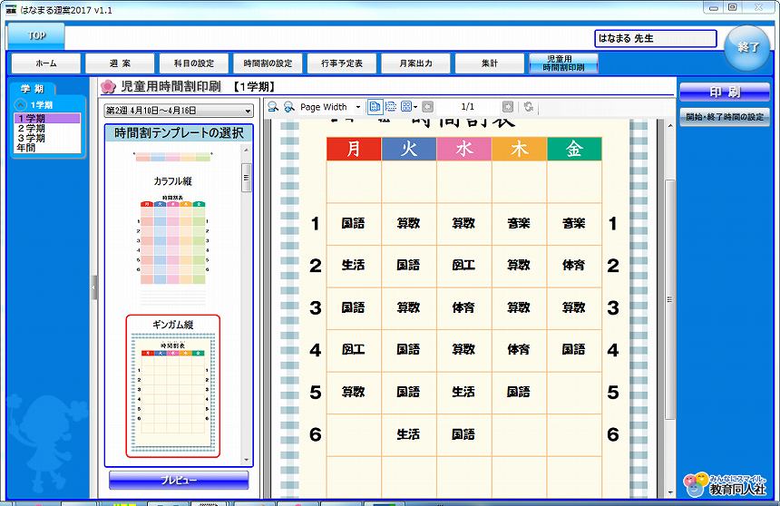Click Wednesday period 5 生活 cell

[463, 392]
